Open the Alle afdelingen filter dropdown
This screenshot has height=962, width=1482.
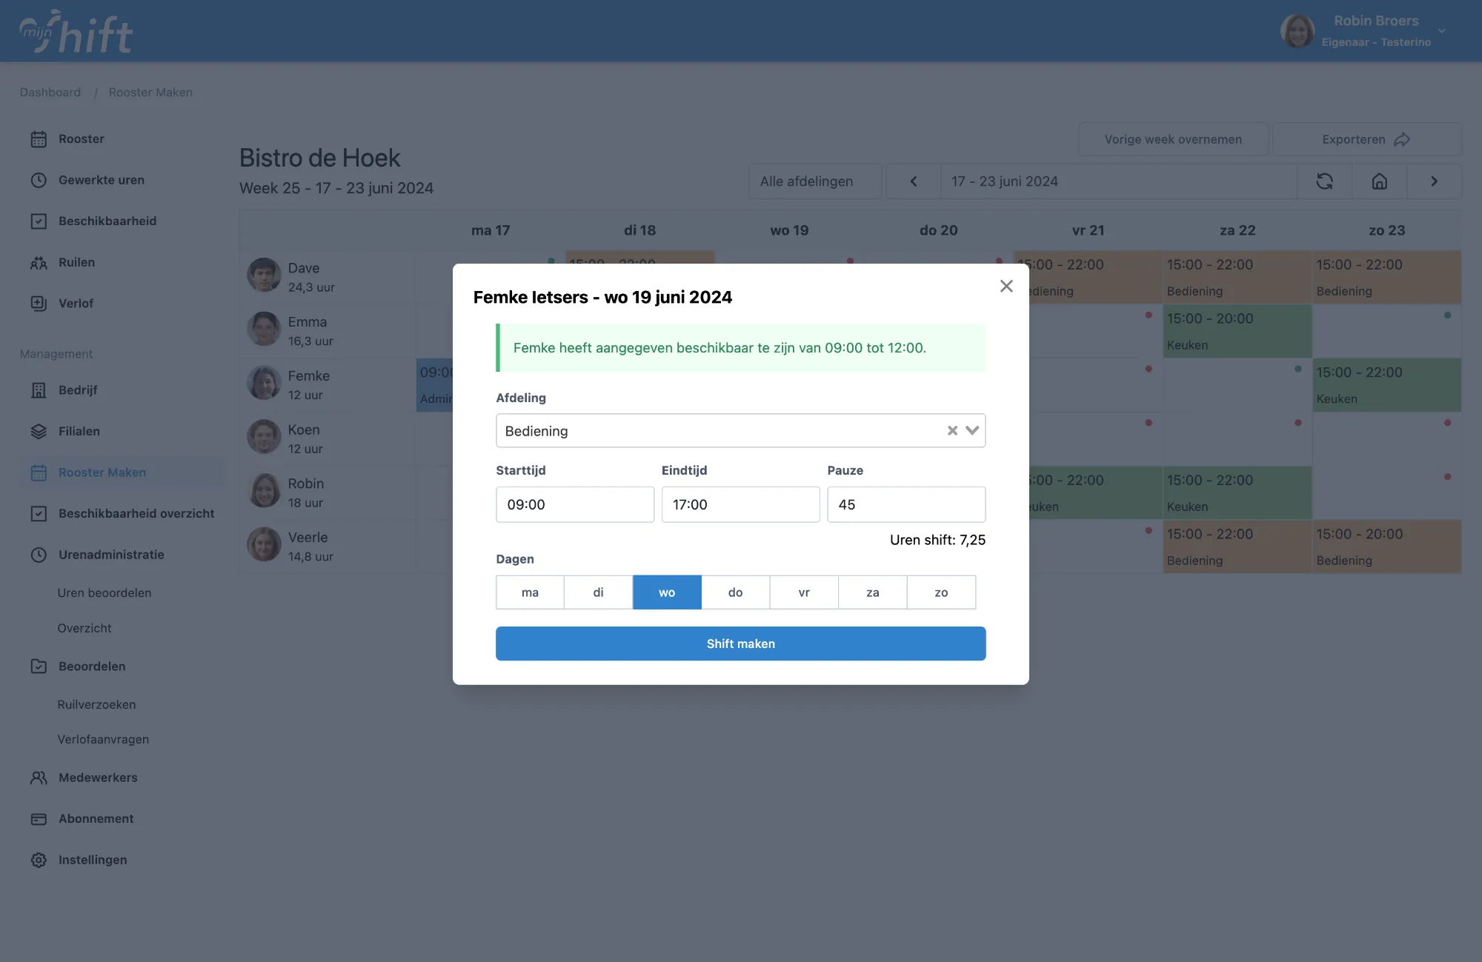[x=815, y=181]
